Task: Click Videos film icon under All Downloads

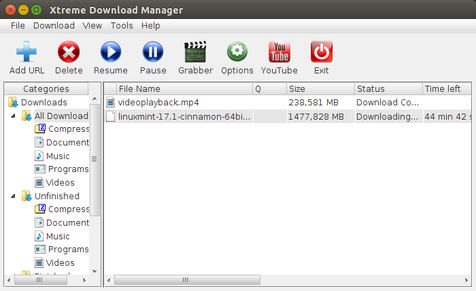Action: click(39, 182)
